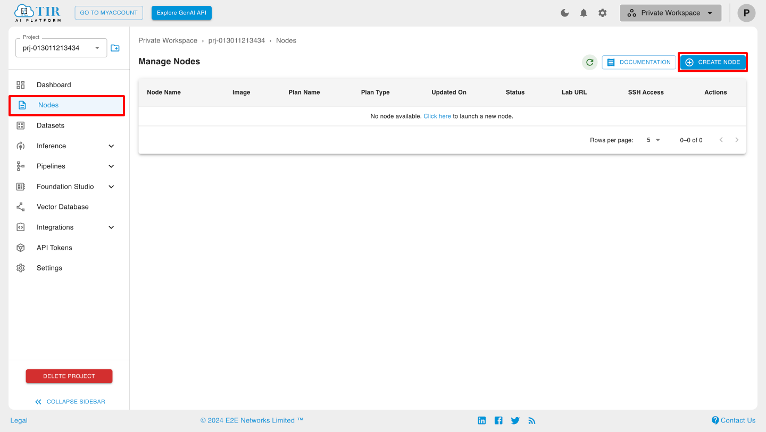Click the SSH Access column header
Image resolution: width=766 pixels, height=432 pixels.
coord(646,92)
